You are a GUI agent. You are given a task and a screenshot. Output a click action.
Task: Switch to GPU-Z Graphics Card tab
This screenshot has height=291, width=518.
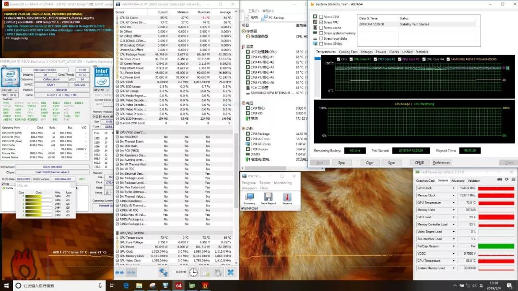[x=425, y=180]
